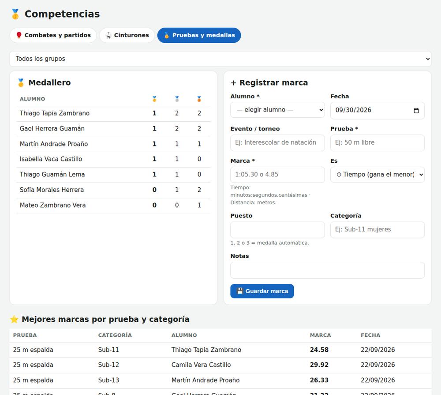This screenshot has width=441, height=395.
Task: Click the Sub-13 category cell
Action: click(108, 380)
